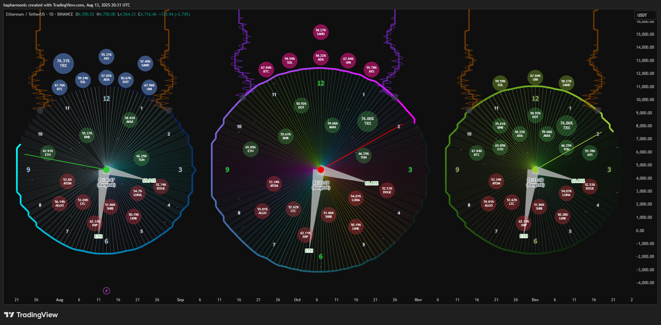
Task: Click the 67.84% UNI magenta bubble
Action: (x=348, y=61)
